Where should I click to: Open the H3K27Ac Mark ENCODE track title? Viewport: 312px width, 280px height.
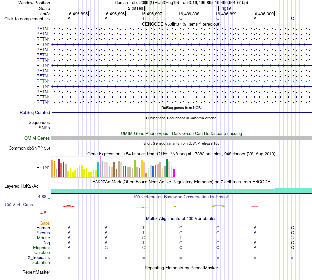pos(181,182)
